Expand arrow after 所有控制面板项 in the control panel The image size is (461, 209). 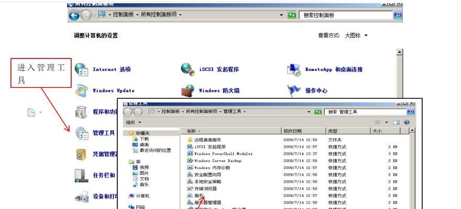[x=180, y=14]
